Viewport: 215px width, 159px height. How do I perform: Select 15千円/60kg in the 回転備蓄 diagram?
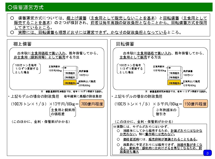pyautogui.click(x=160, y=70)
